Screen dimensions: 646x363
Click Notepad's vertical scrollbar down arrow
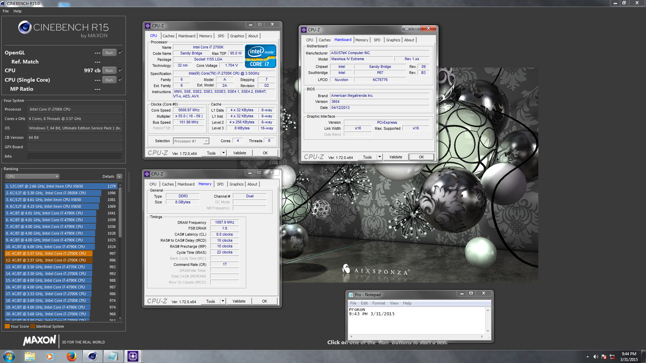[x=488, y=331]
